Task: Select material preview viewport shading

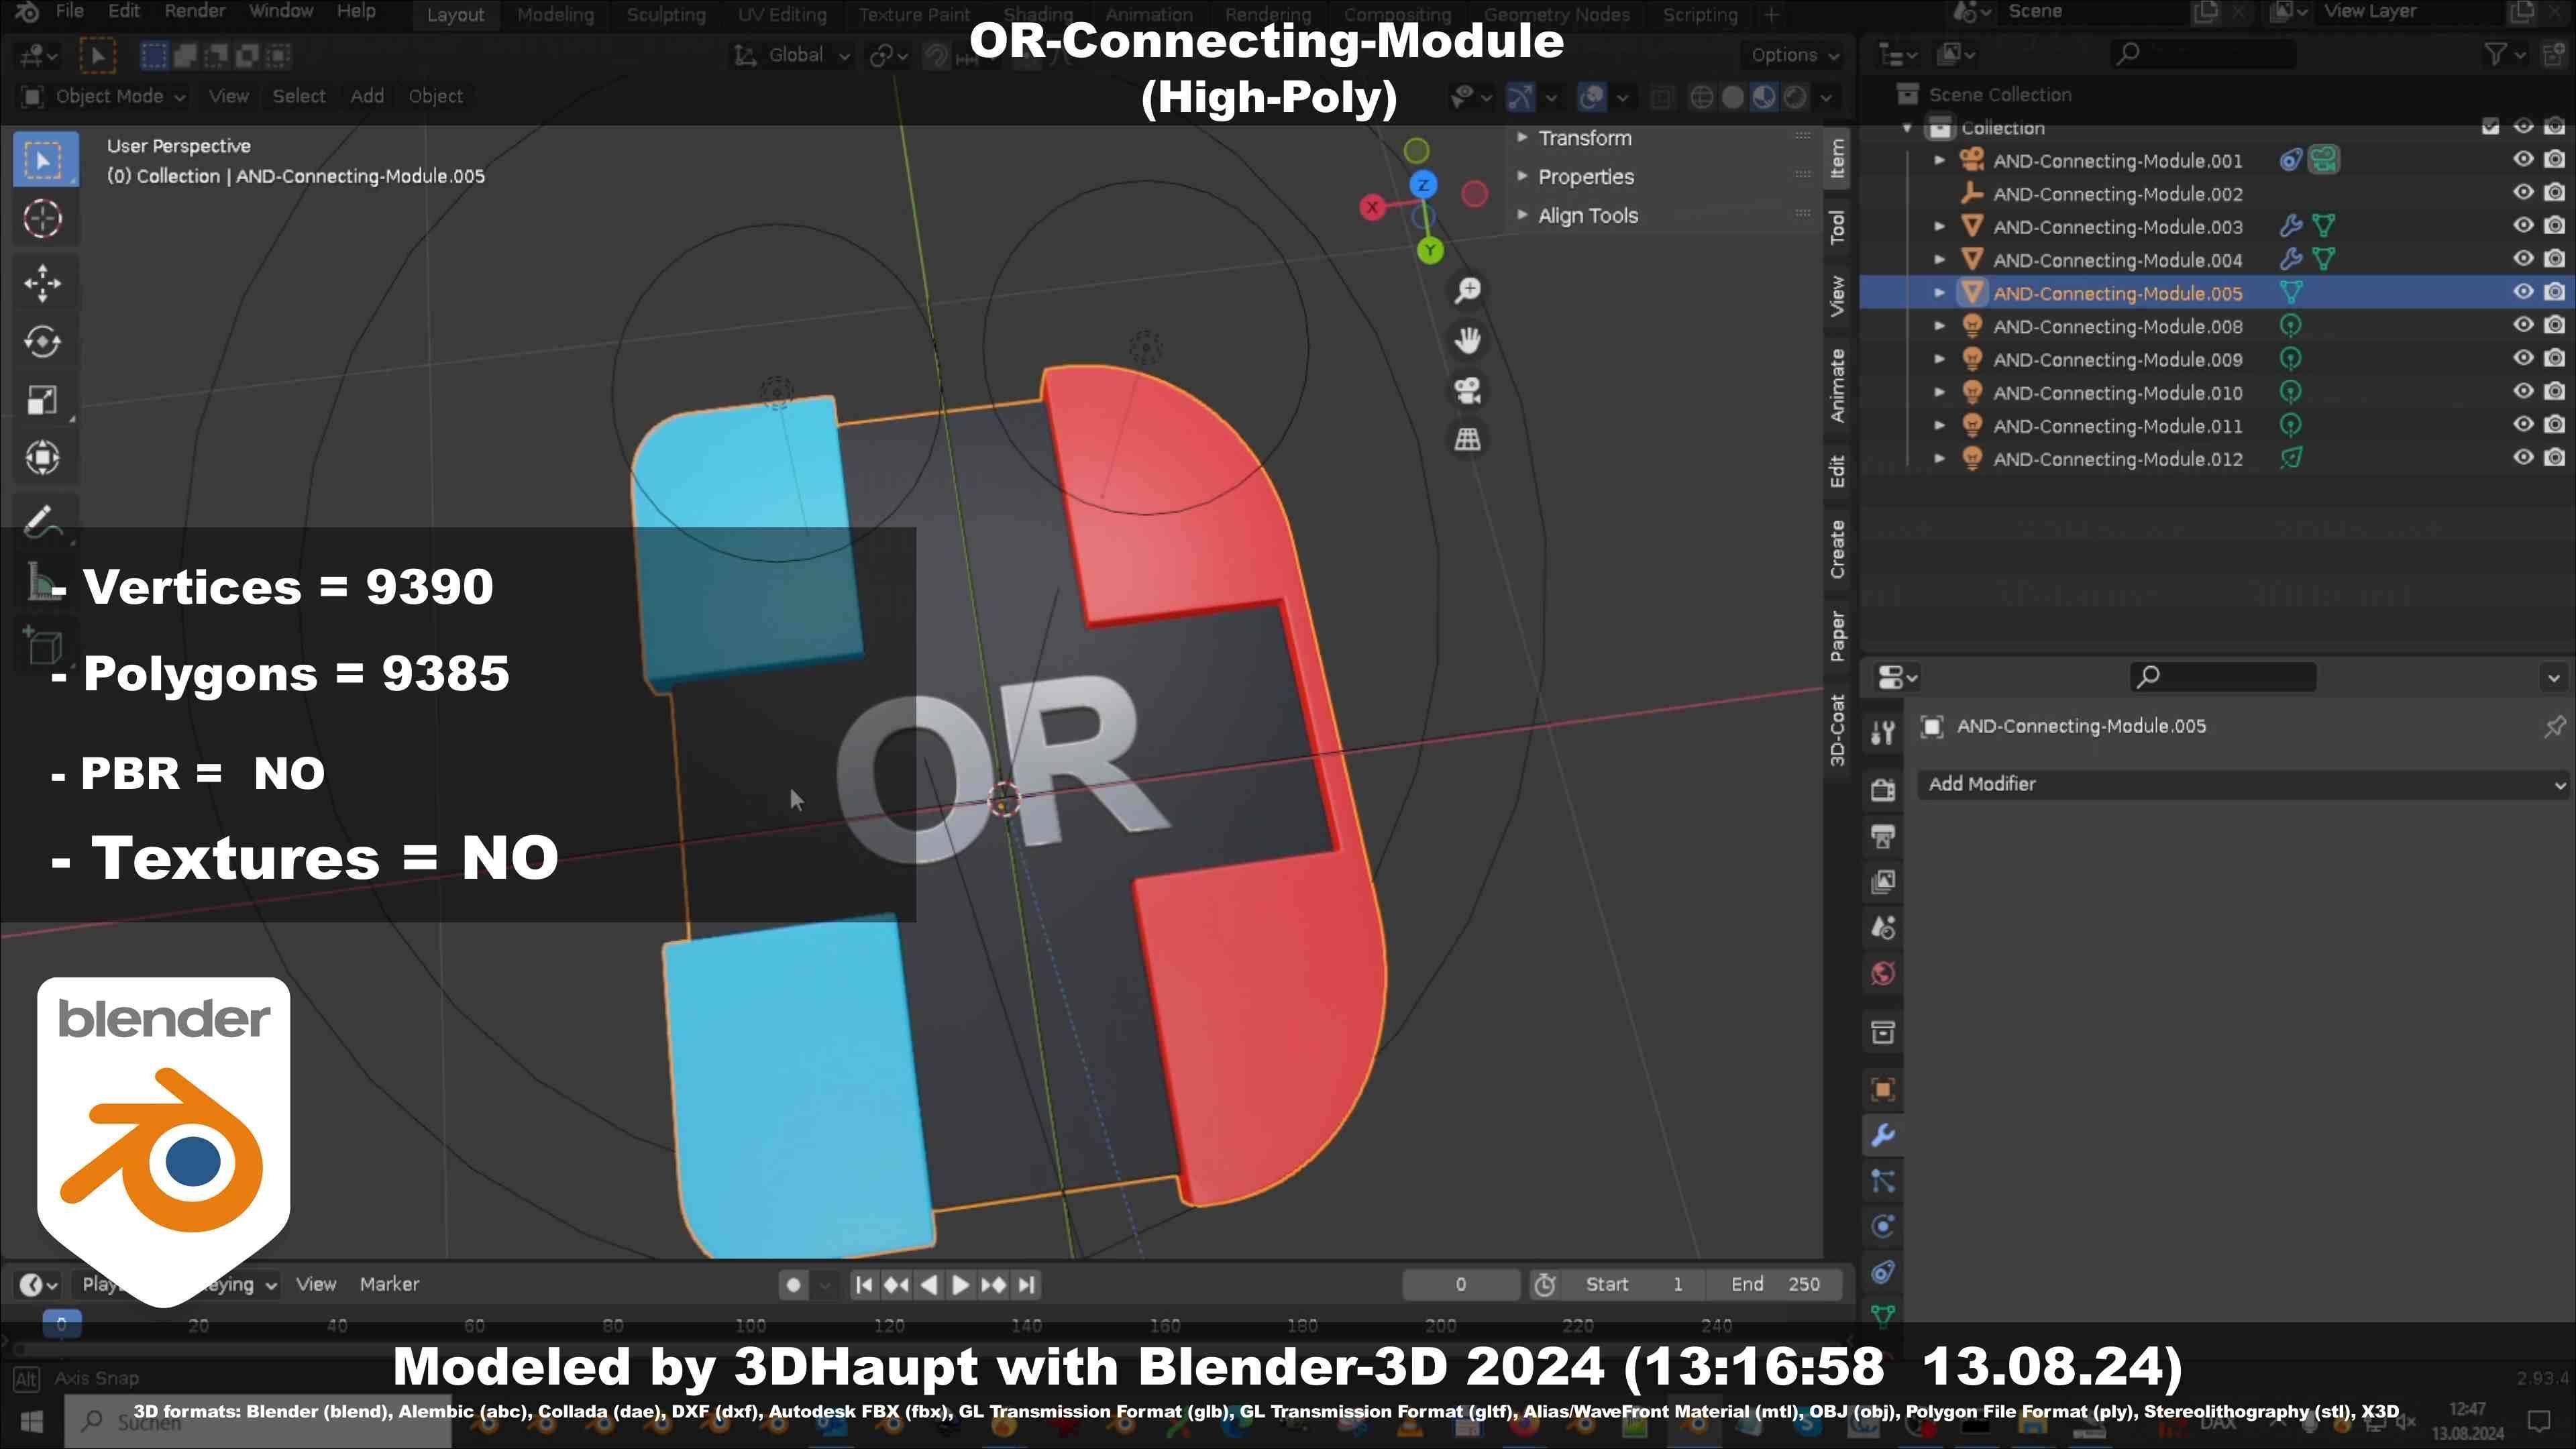Action: tap(1764, 97)
